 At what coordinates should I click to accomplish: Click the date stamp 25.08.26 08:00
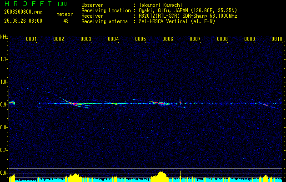(x=23, y=21)
